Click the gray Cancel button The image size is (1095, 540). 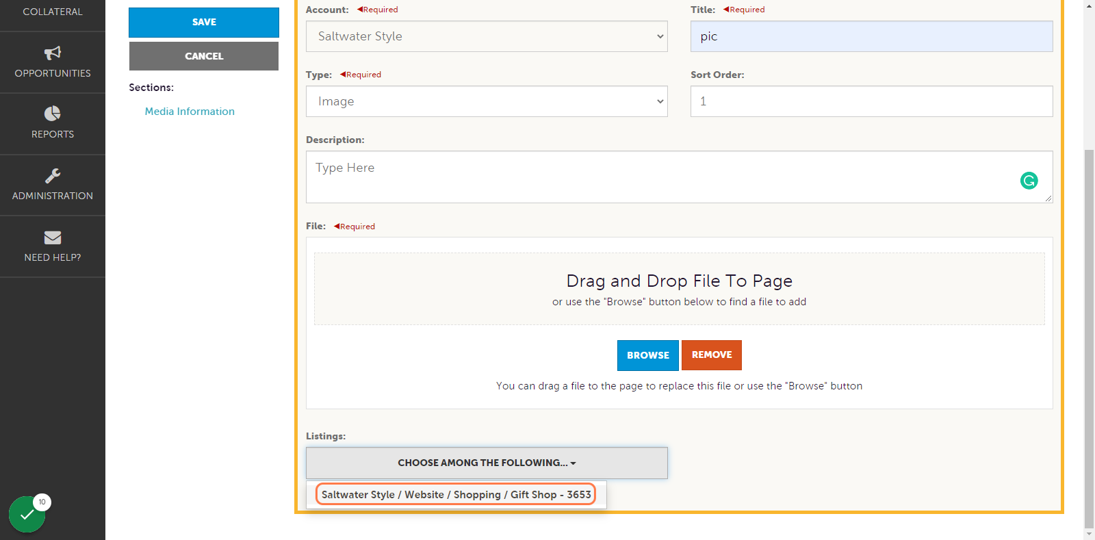pyautogui.click(x=204, y=56)
